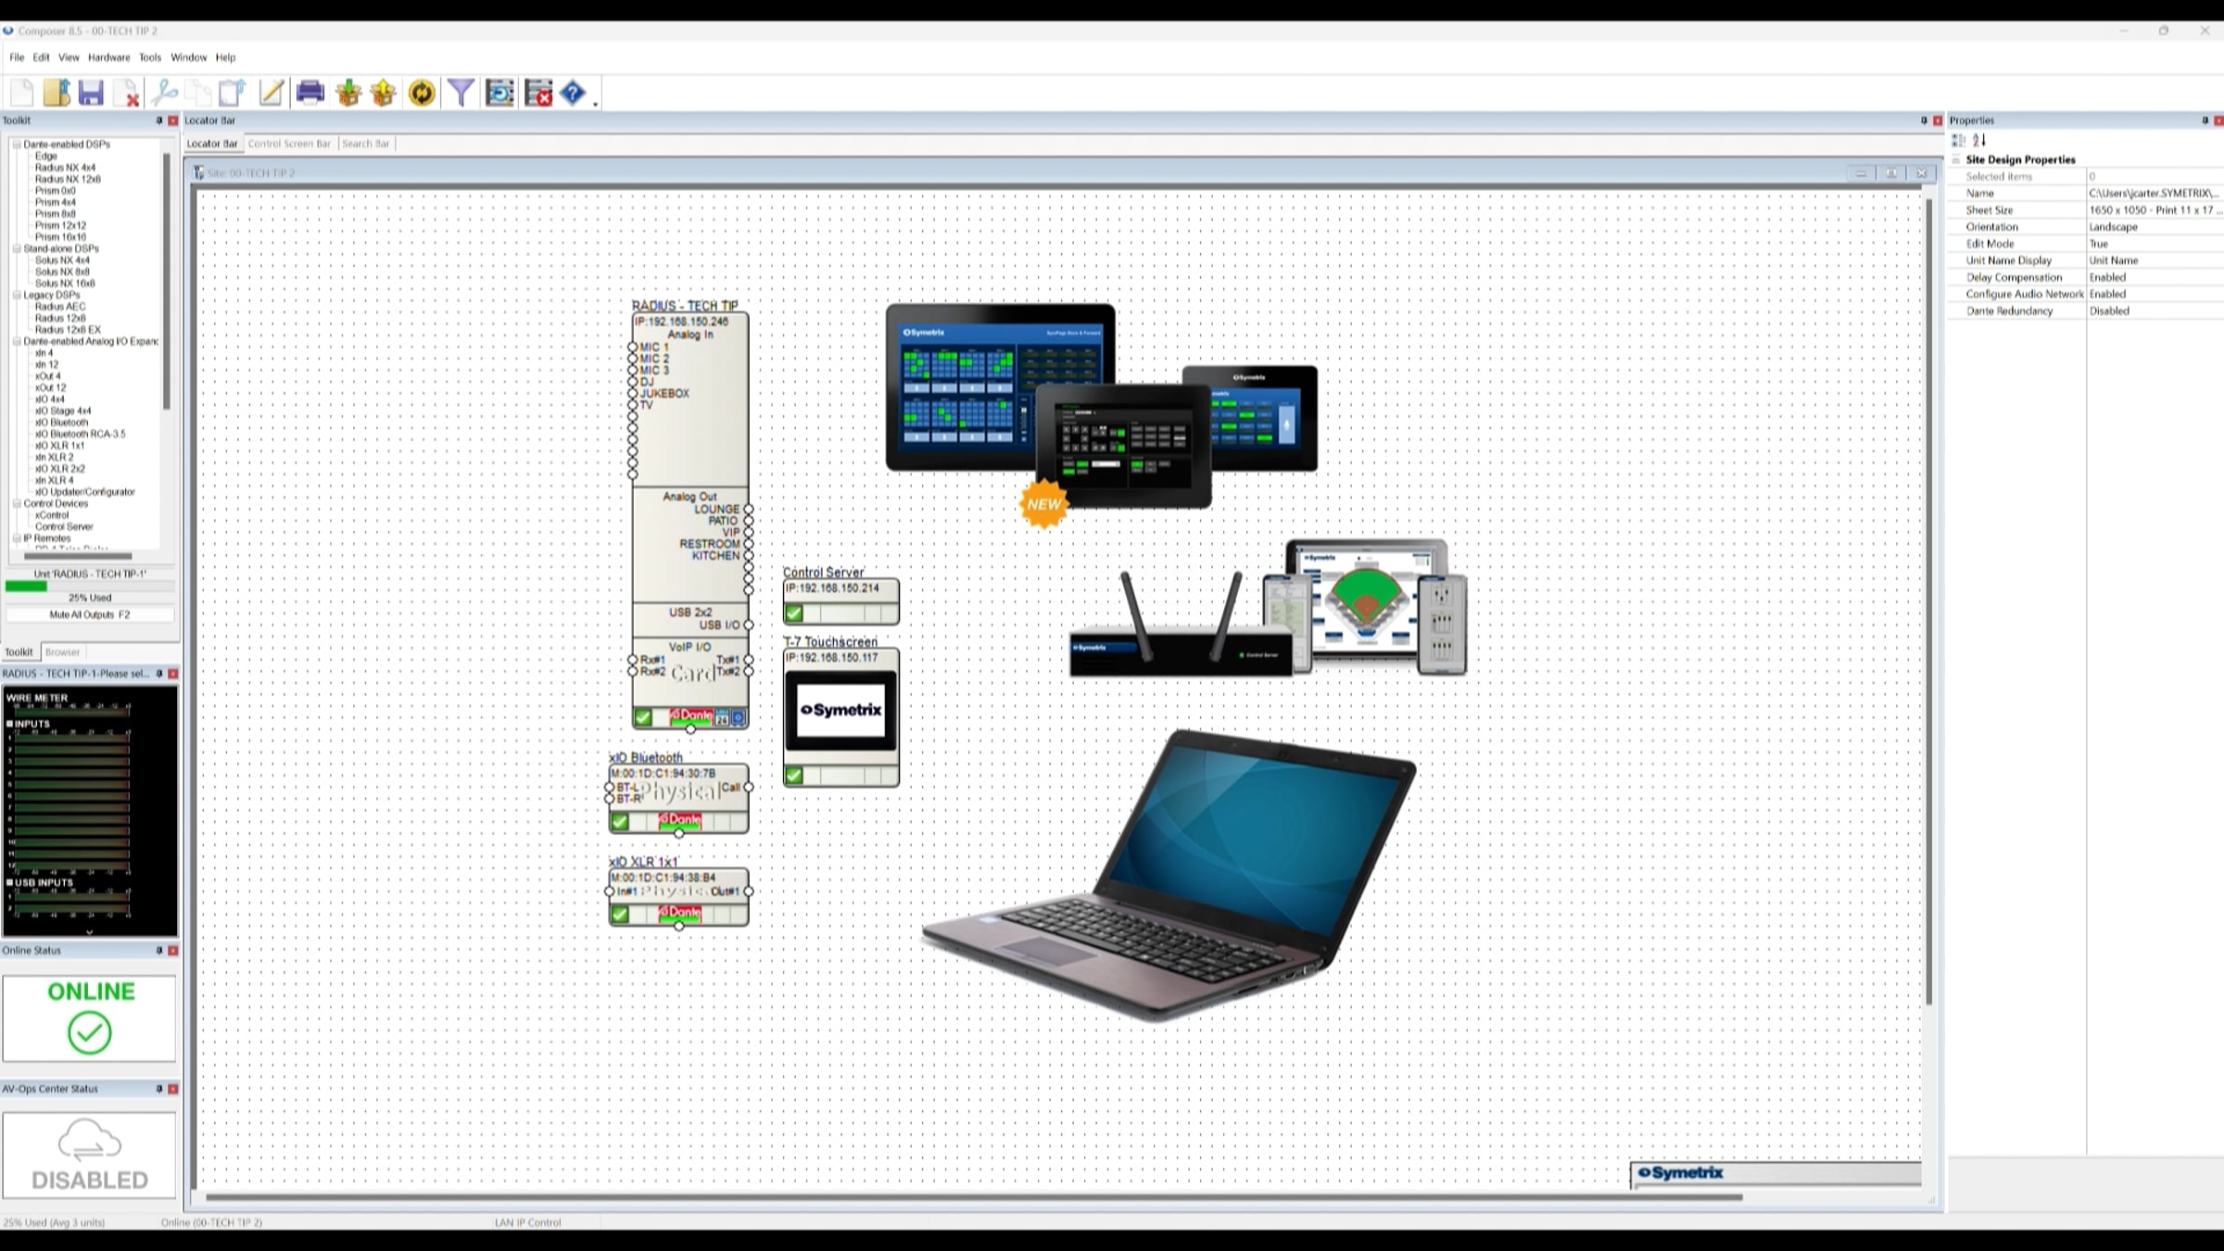The width and height of the screenshot is (2224, 1251).
Task: Click the open folder toolbar icon
Action: [56, 93]
